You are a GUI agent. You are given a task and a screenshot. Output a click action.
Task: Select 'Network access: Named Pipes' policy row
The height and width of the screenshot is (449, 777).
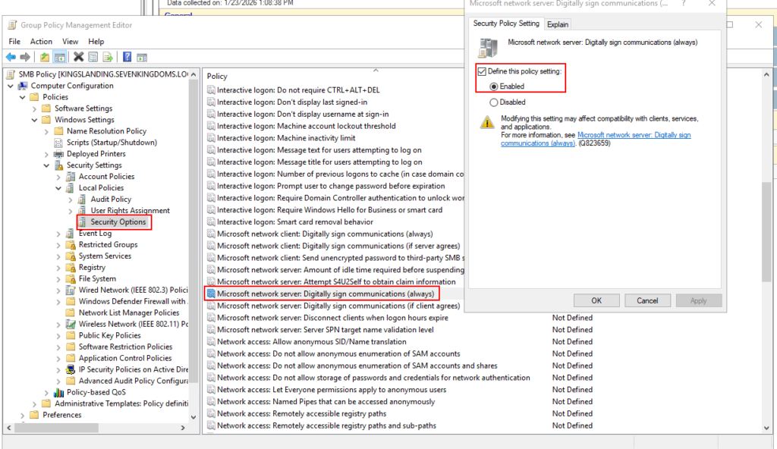[x=326, y=402]
